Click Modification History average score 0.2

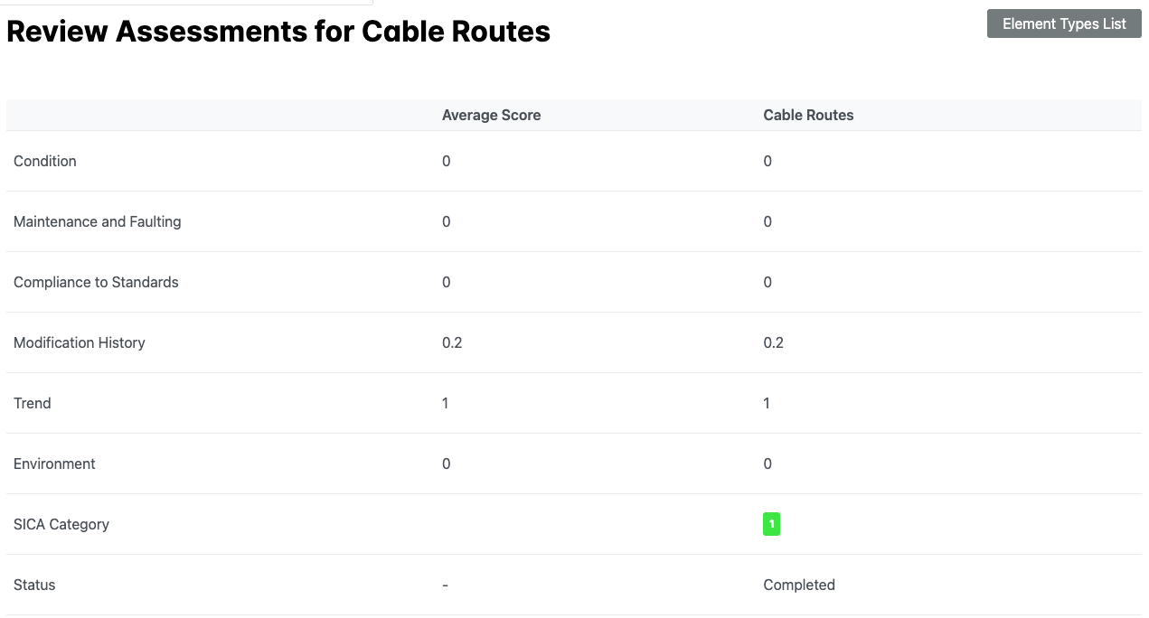click(x=452, y=342)
